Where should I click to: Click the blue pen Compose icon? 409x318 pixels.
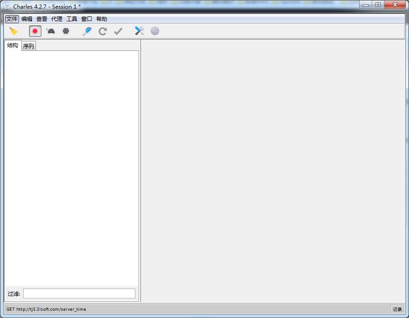87,31
